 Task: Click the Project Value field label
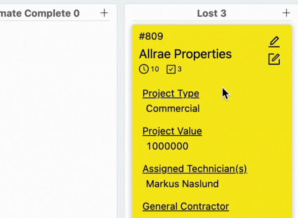coord(172,131)
